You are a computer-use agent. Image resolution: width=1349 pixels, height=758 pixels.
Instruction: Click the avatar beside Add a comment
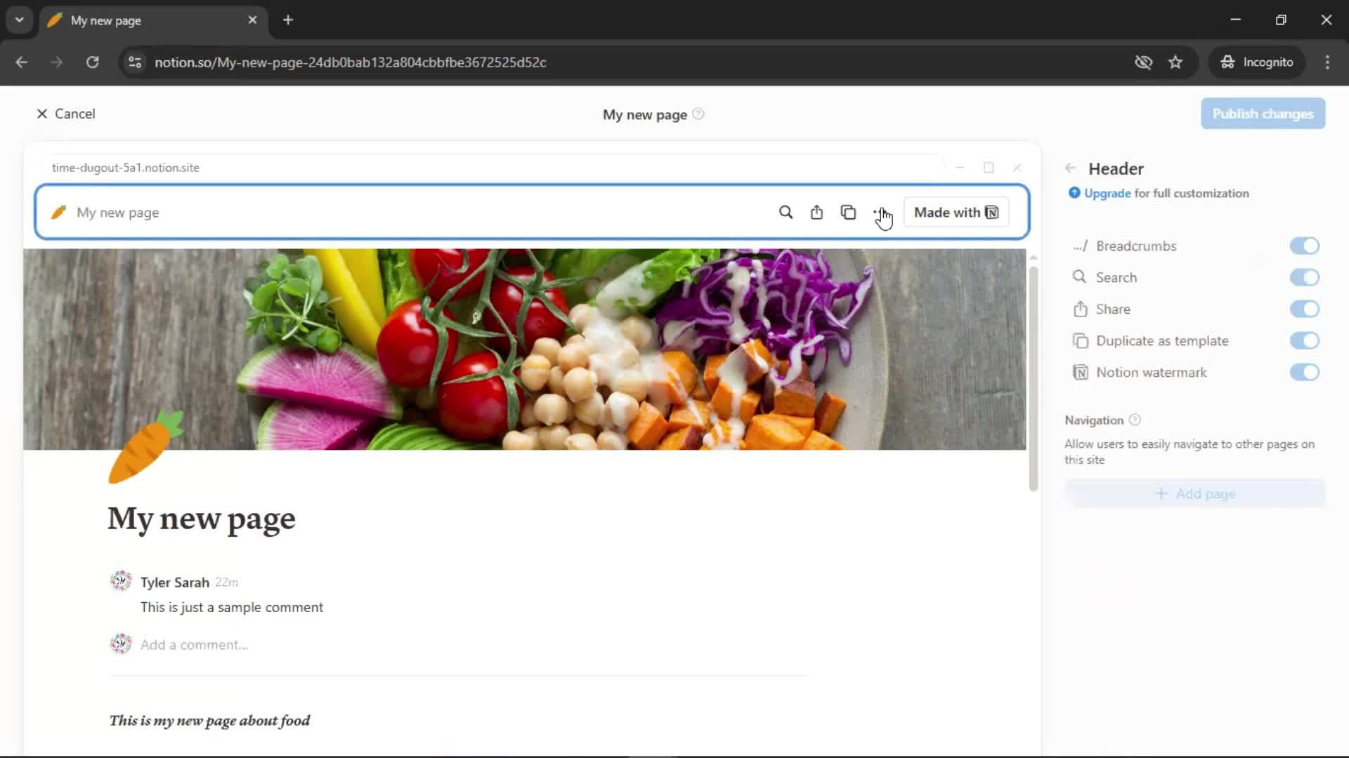click(x=121, y=644)
